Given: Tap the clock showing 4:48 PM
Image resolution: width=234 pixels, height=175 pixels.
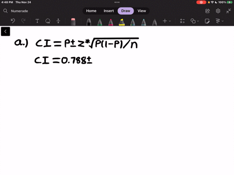Looking at the screenshot, I should pyautogui.click(x=7, y=2).
